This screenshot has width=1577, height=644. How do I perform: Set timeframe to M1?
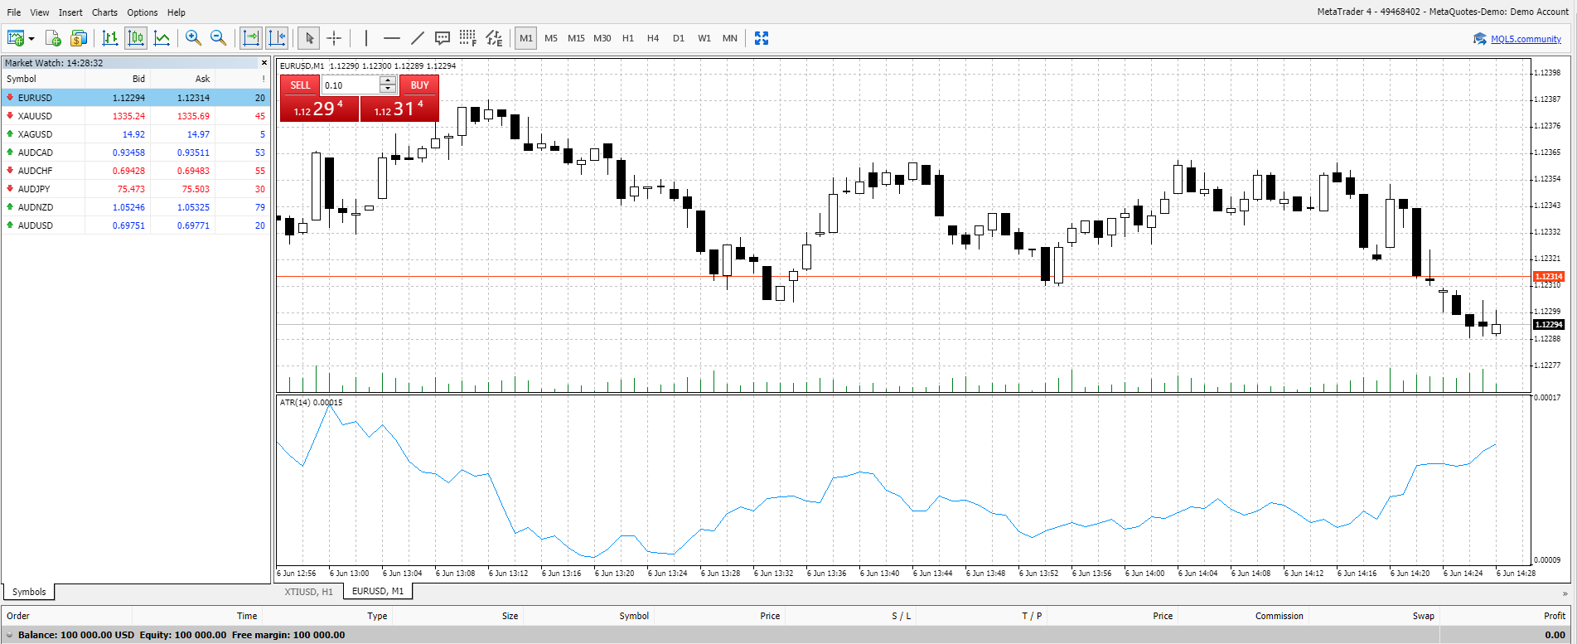click(x=526, y=38)
